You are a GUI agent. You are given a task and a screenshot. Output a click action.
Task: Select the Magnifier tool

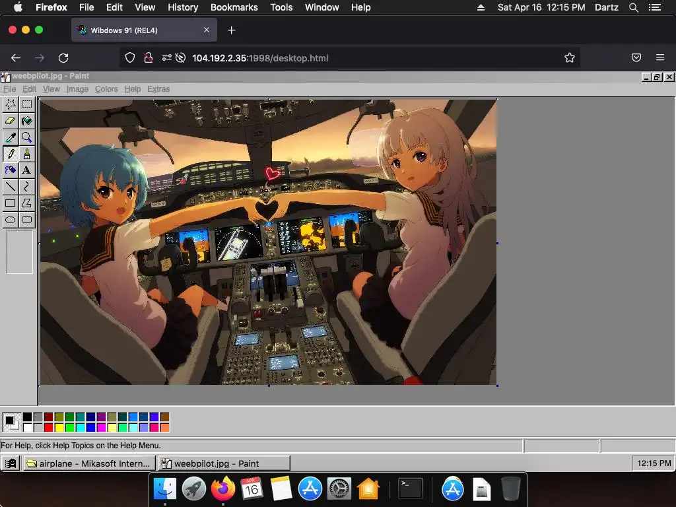pyautogui.click(x=26, y=137)
